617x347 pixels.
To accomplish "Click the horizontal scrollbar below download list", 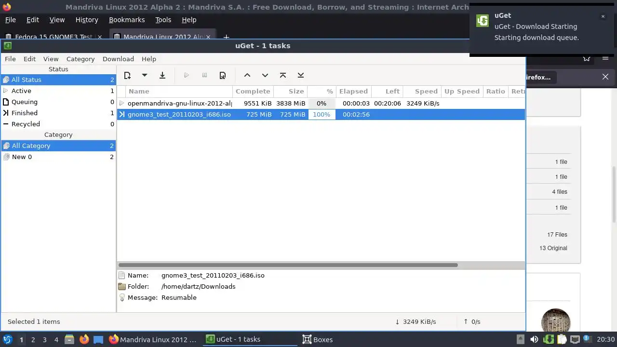I will tap(288, 265).
